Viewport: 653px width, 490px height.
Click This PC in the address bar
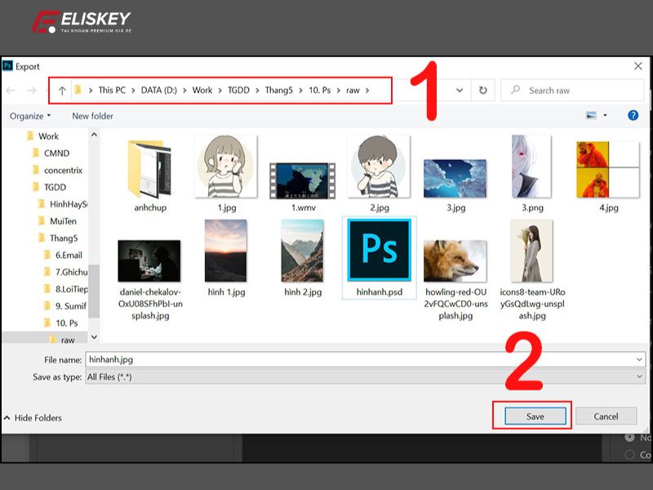tap(111, 90)
